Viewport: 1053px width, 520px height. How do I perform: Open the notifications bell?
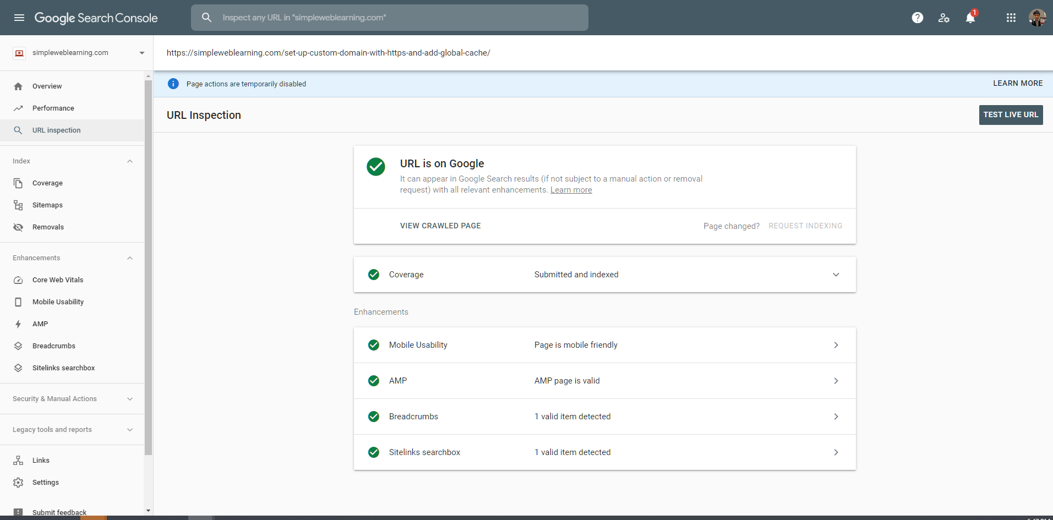[970, 18]
